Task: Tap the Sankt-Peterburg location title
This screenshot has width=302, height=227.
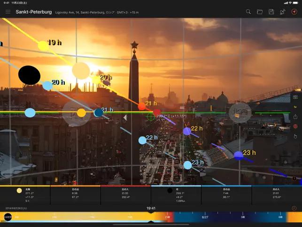Action: pos(34,12)
